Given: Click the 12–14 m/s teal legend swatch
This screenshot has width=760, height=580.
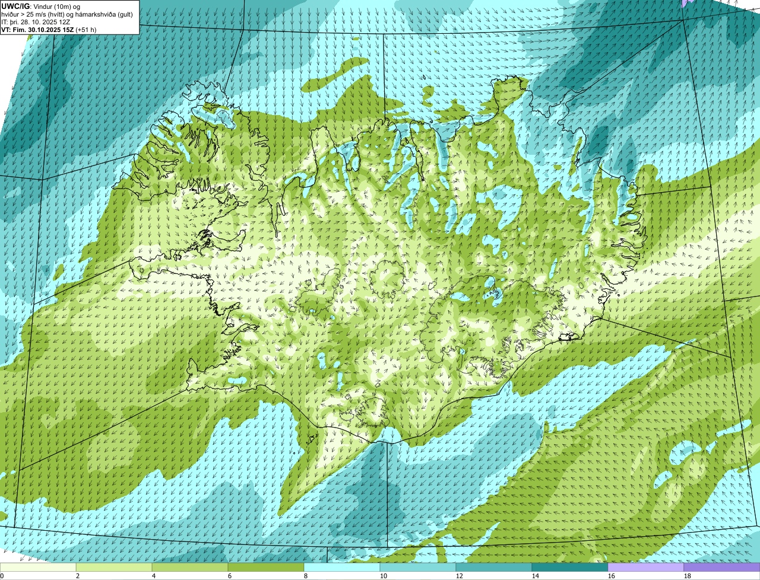Looking at the screenshot, I should click(x=494, y=567).
